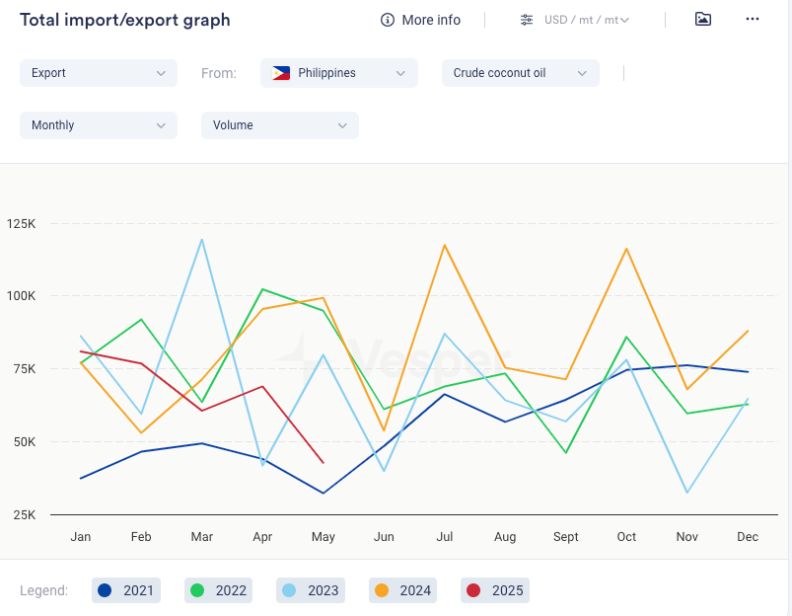Open the Export trade type dropdown
Image resolution: width=792 pixels, height=616 pixels.
(99, 73)
